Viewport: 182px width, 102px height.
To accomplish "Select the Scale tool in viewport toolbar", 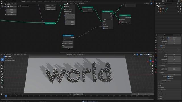I will (x=2, y=71).
